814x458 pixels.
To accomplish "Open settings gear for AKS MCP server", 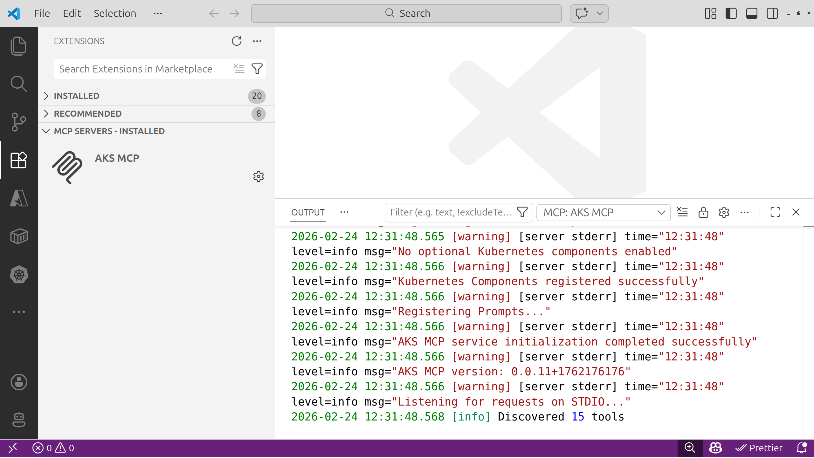I will 259,177.
